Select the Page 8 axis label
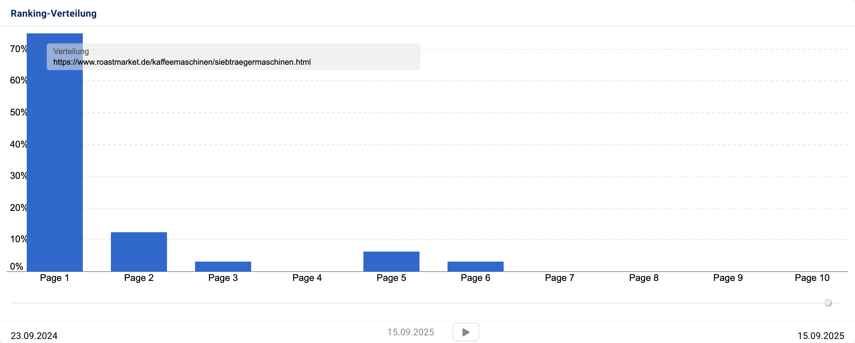The height and width of the screenshot is (343, 855). (x=643, y=278)
